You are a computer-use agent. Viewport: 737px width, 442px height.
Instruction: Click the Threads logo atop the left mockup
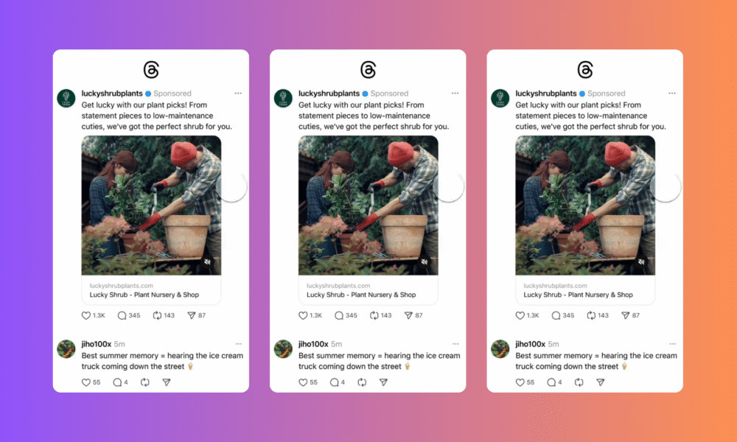(x=151, y=70)
